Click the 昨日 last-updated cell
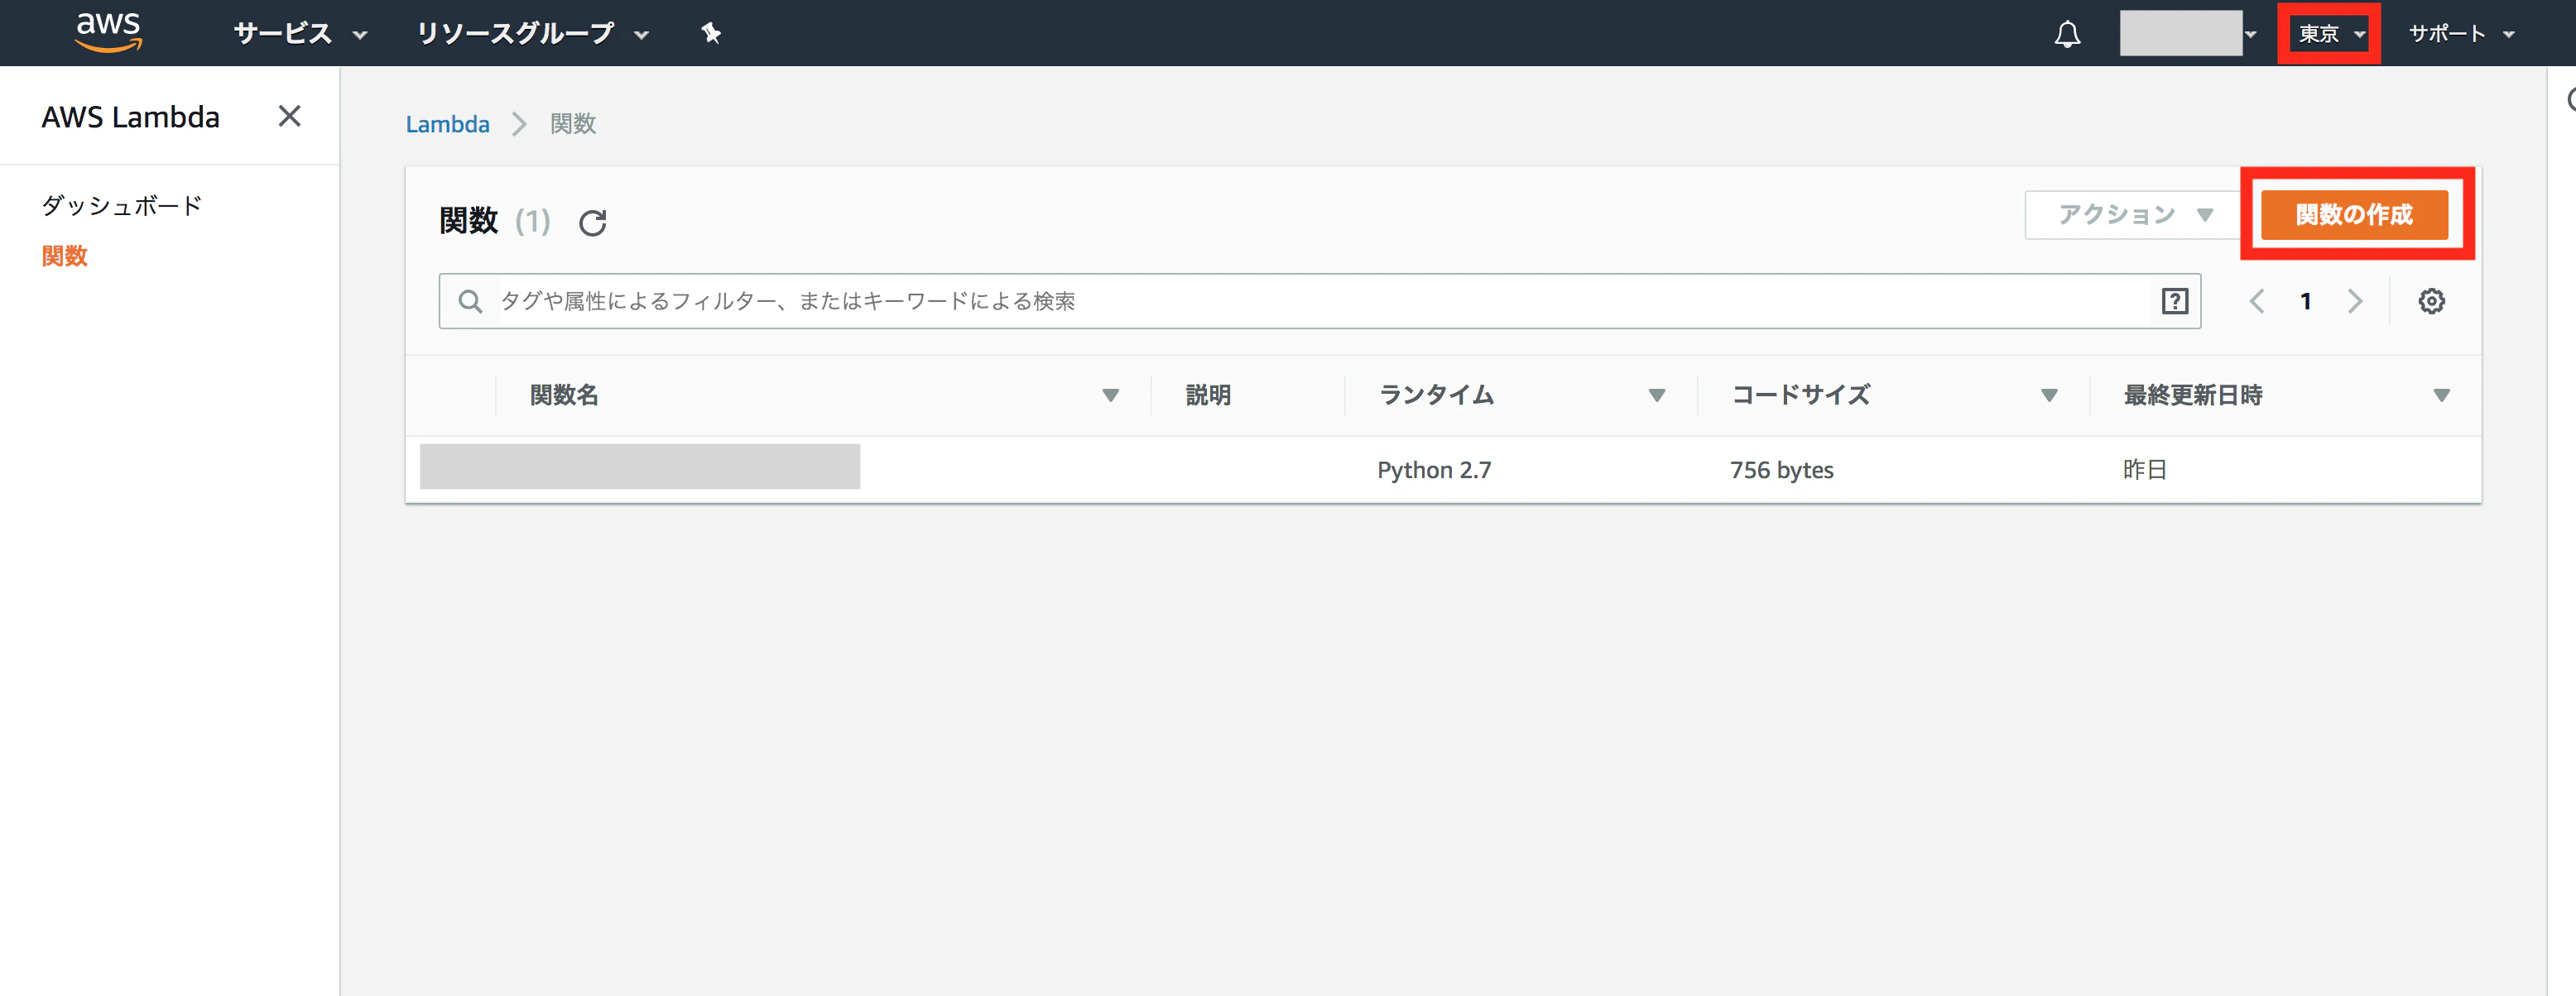This screenshot has width=2576, height=996. pos(2144,470)
